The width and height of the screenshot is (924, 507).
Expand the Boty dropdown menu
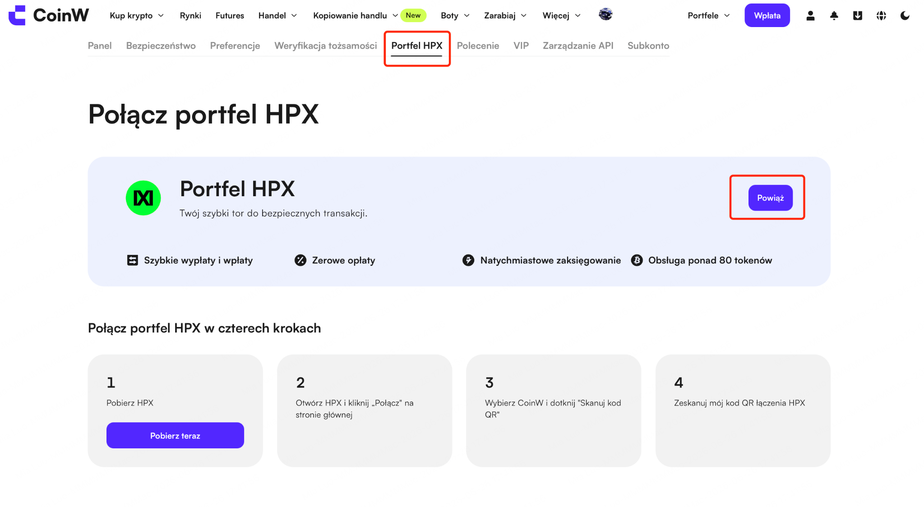[455, 15]
